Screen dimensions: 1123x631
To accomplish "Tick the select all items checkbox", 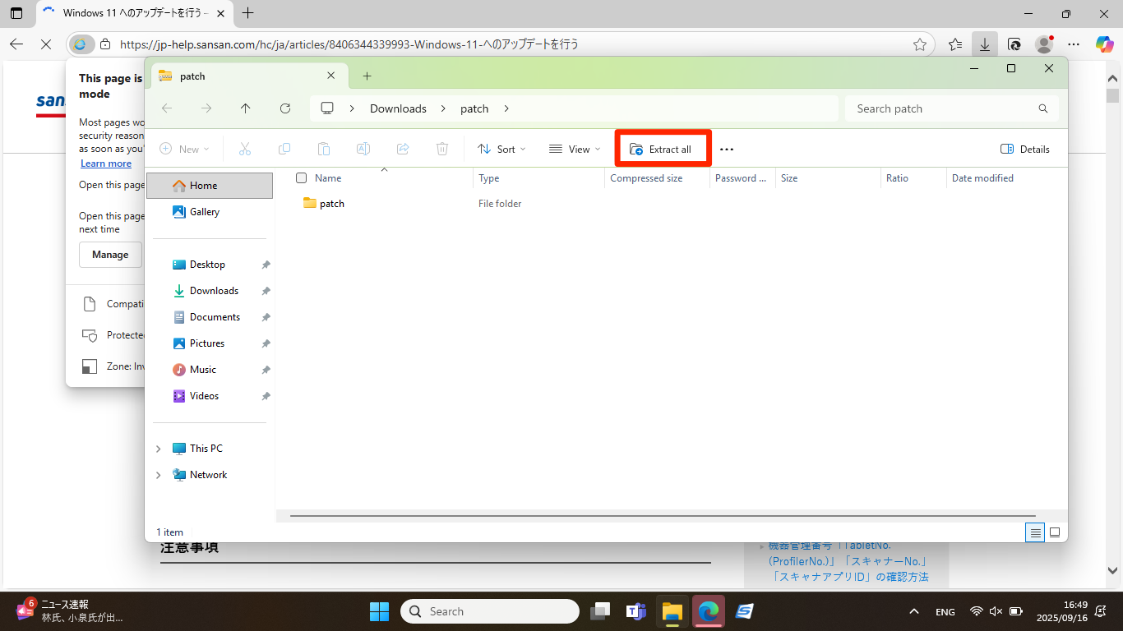I will coord(301,178).
